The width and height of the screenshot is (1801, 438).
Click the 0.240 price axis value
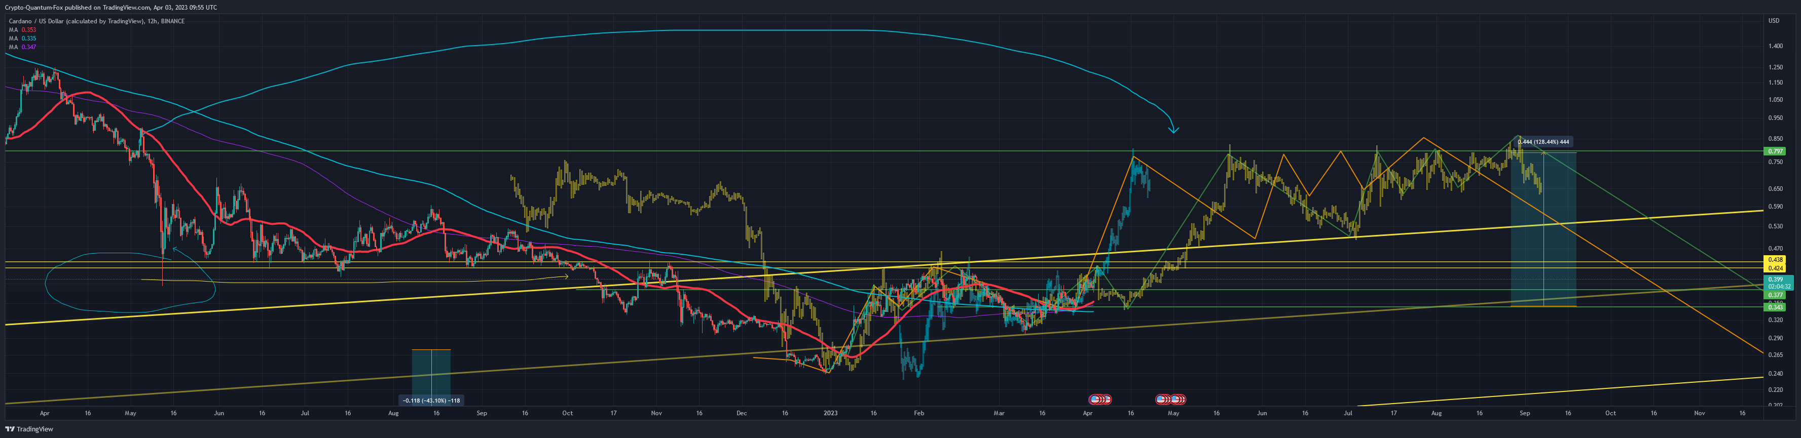point(1775,374)
